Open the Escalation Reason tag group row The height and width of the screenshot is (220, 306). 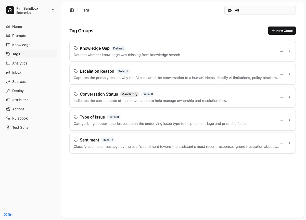[x=178, y=74]
